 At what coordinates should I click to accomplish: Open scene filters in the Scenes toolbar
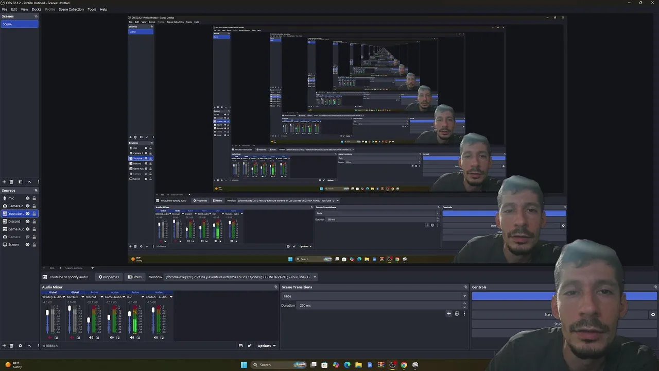(20, 182)
